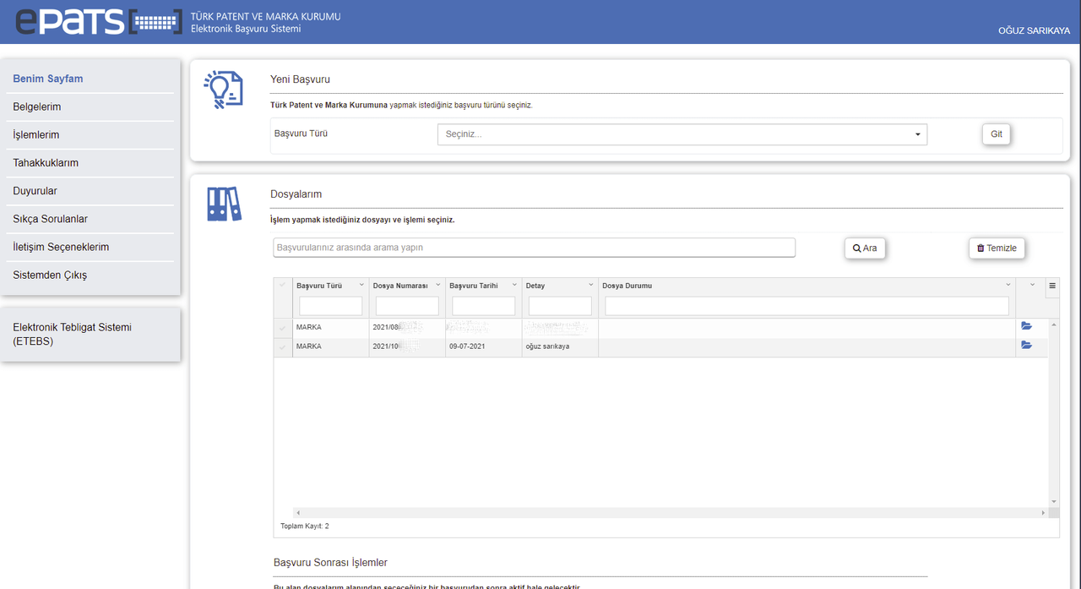Click the Ara search button
Screen dimensions: 1081x589
pos(865,248)
